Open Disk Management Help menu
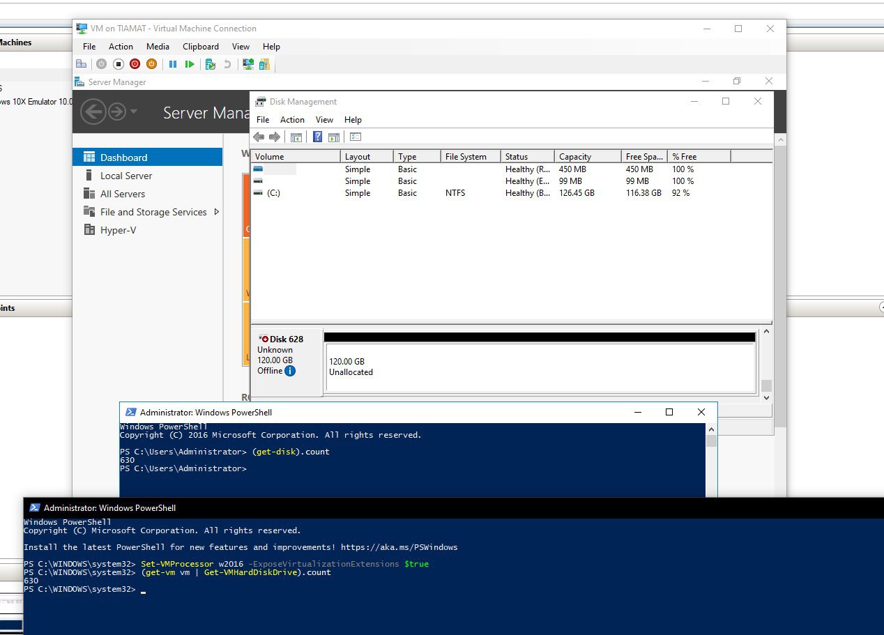This screenshot has width=884, height=635. point(353,120)
